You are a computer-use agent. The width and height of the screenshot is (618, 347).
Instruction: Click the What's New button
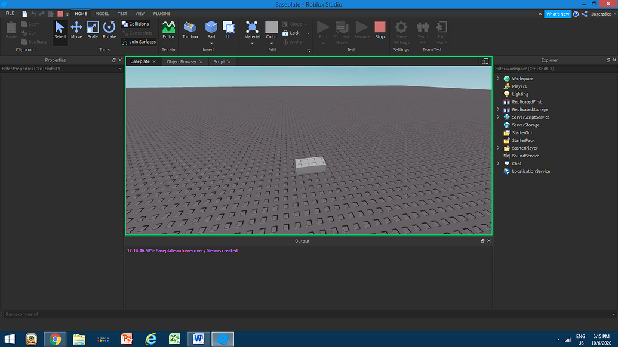coord(558,13)
